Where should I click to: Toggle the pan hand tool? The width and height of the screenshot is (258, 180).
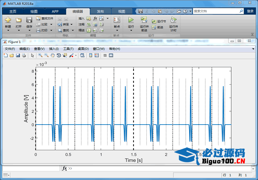click(52, 55)
